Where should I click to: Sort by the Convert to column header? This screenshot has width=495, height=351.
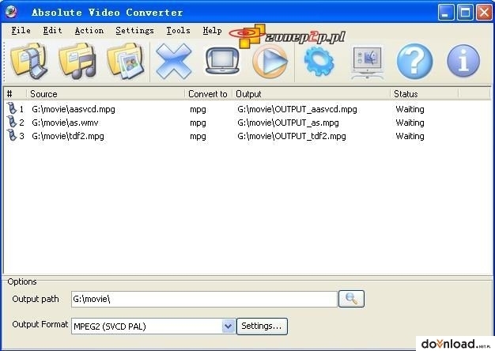click(209, 94)
